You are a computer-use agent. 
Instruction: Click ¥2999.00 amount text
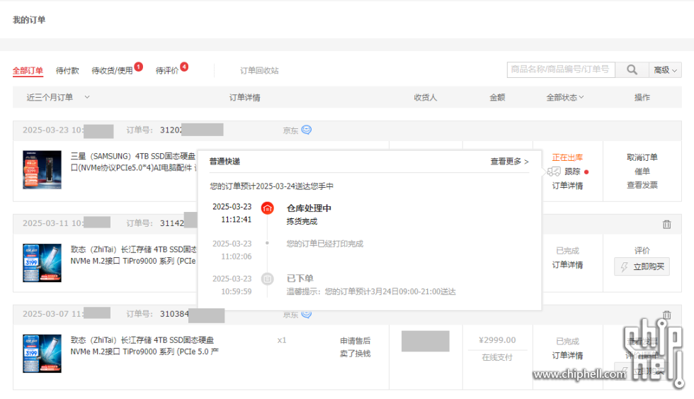tap(497, 340)
